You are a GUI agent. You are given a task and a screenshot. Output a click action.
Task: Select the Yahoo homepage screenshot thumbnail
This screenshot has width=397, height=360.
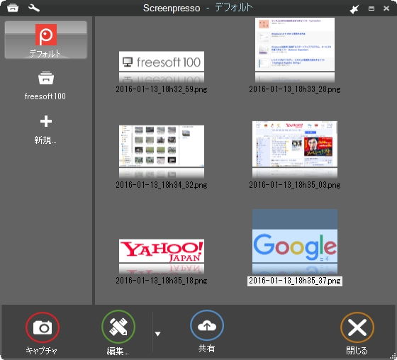[x=295, y=144]
